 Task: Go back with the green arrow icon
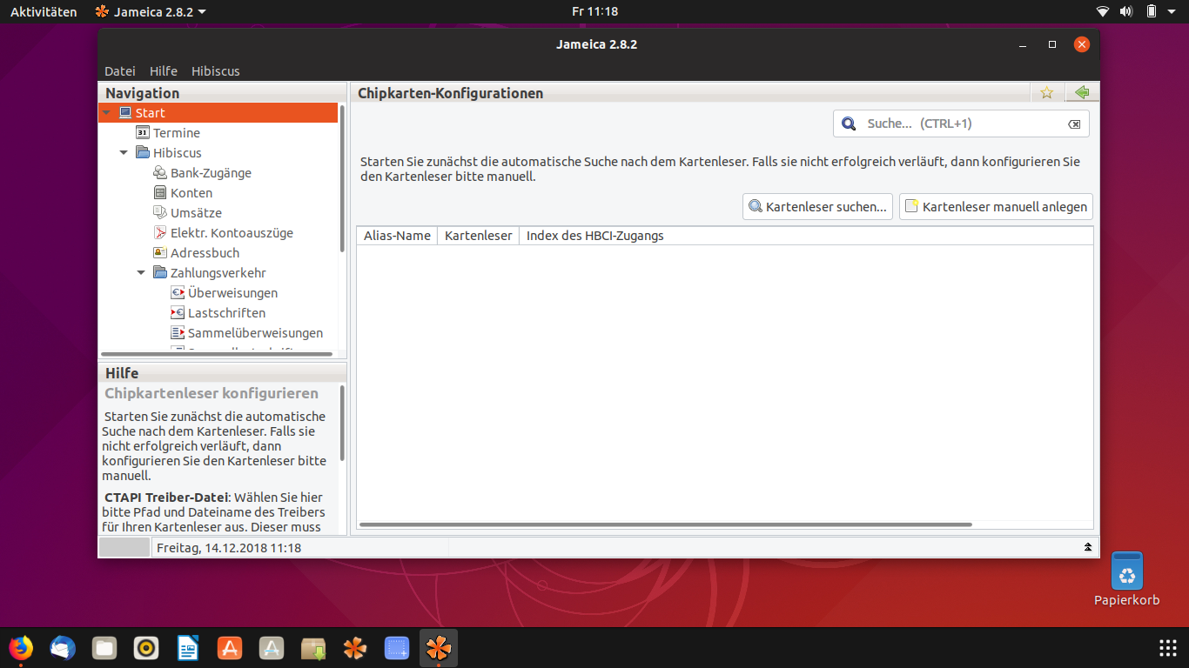1082,93
